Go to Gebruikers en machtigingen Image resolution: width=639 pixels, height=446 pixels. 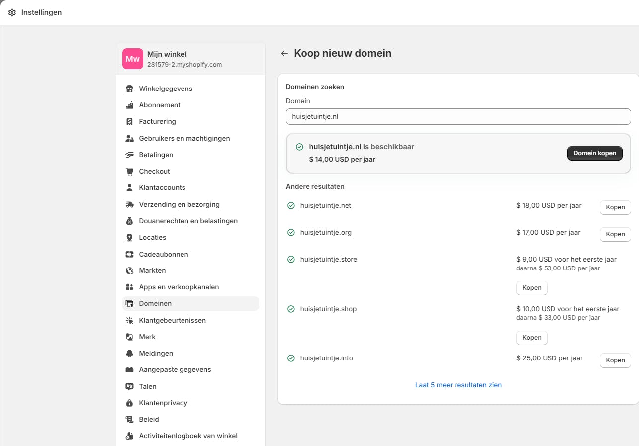coord(184,139)
